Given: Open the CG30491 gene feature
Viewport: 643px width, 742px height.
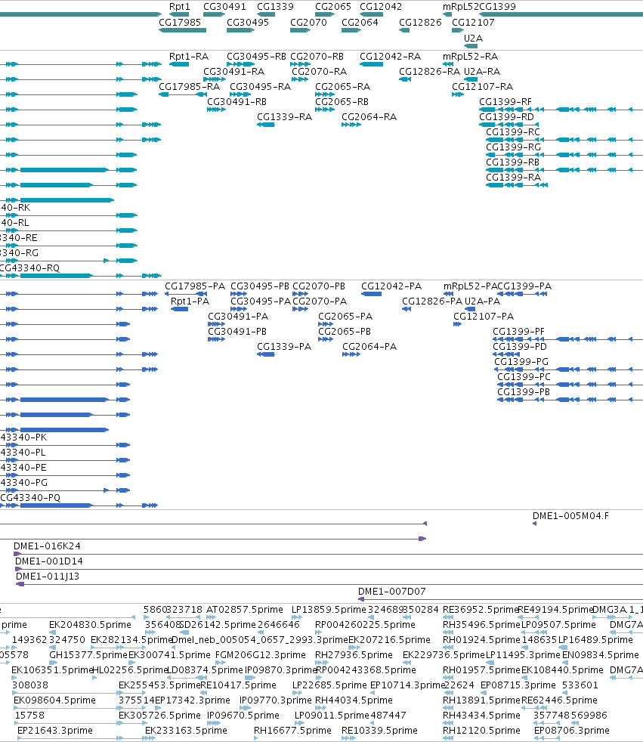Looking at the screenshot, I should (214, 14).
